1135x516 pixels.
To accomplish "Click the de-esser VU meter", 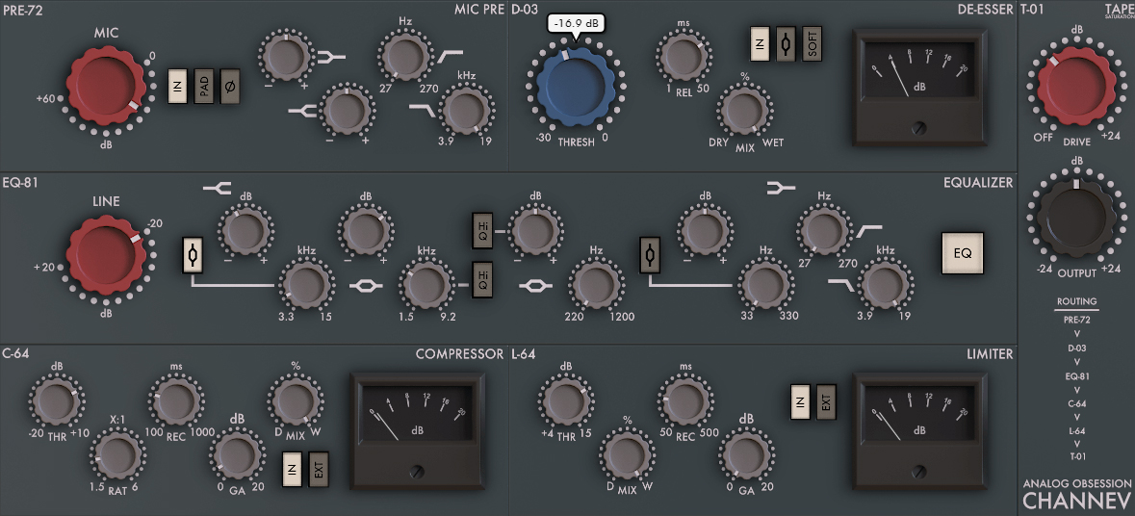I will [x=919, y=87].
